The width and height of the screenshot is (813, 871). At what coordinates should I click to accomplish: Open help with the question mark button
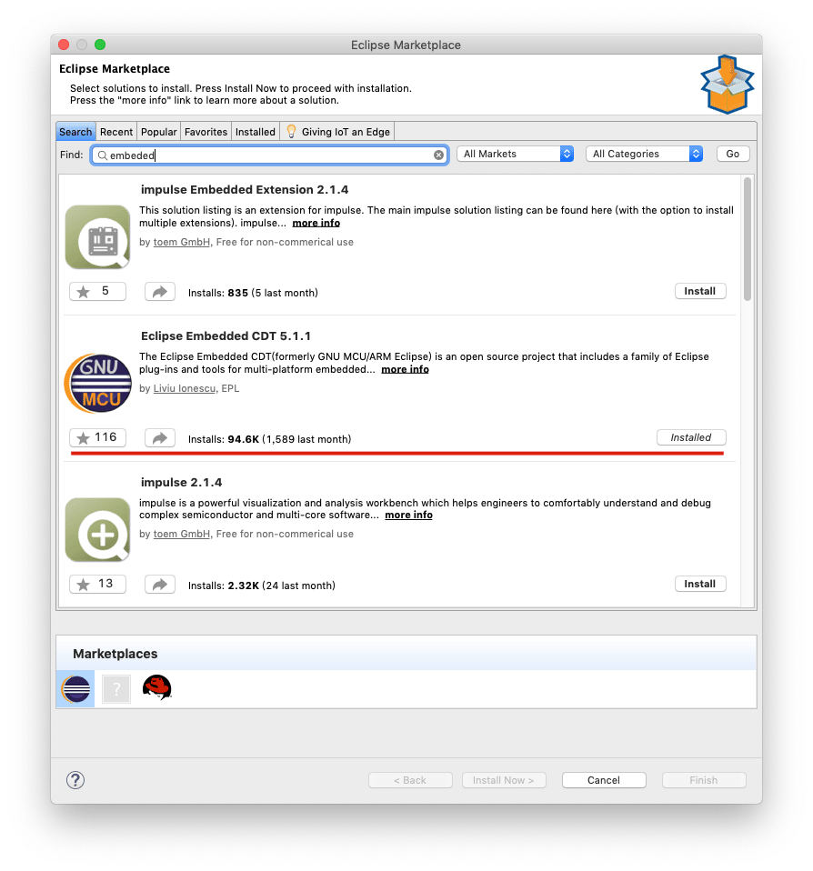pos(75,780)
